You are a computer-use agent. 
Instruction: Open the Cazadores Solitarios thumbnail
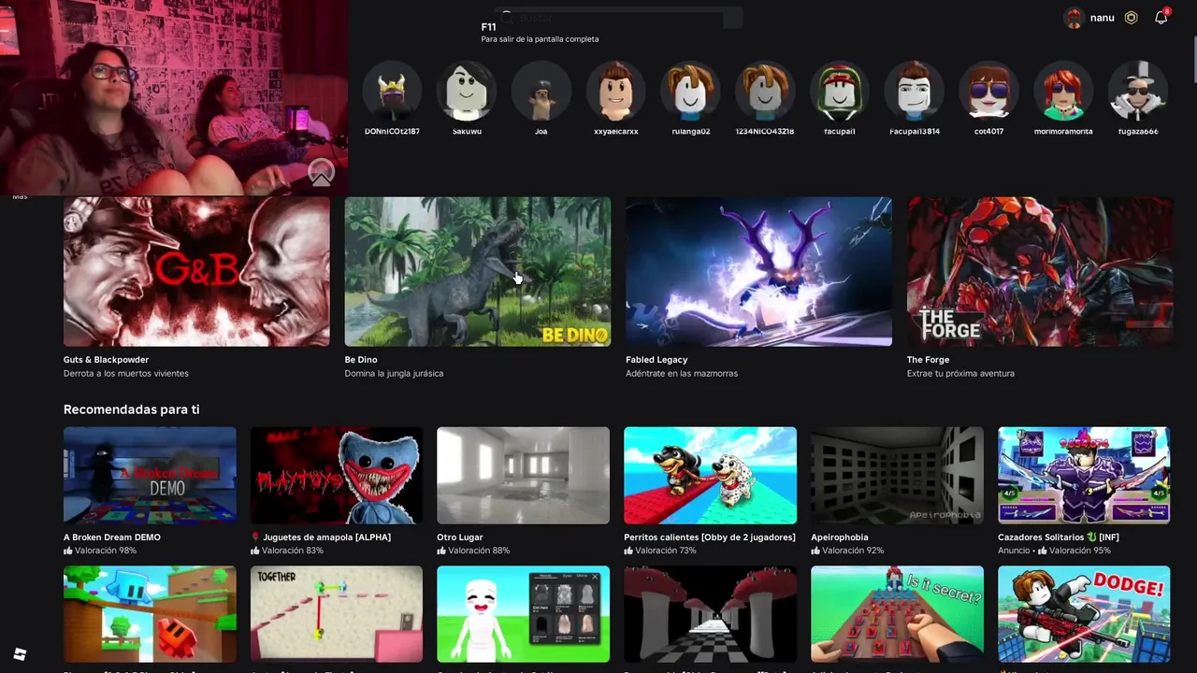tap(1084, 475)
